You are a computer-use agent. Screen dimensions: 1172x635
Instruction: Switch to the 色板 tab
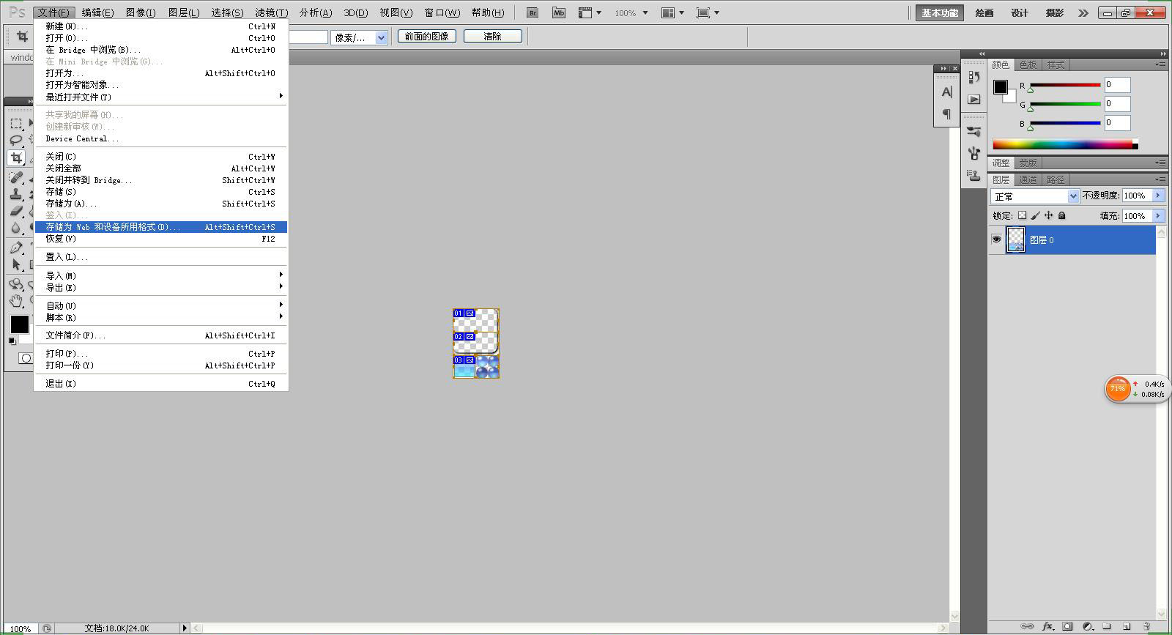[1028, 64]
